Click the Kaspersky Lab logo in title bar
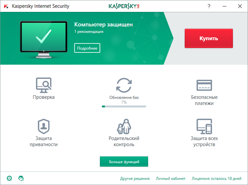This screenshot has width=248, height=185. [124, 6]
